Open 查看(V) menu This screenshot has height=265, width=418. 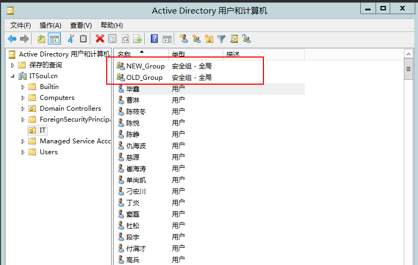tap(81, 26)
